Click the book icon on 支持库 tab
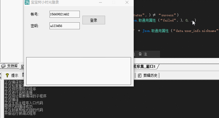Screen dimensions: 219x118 pos(3,66)
